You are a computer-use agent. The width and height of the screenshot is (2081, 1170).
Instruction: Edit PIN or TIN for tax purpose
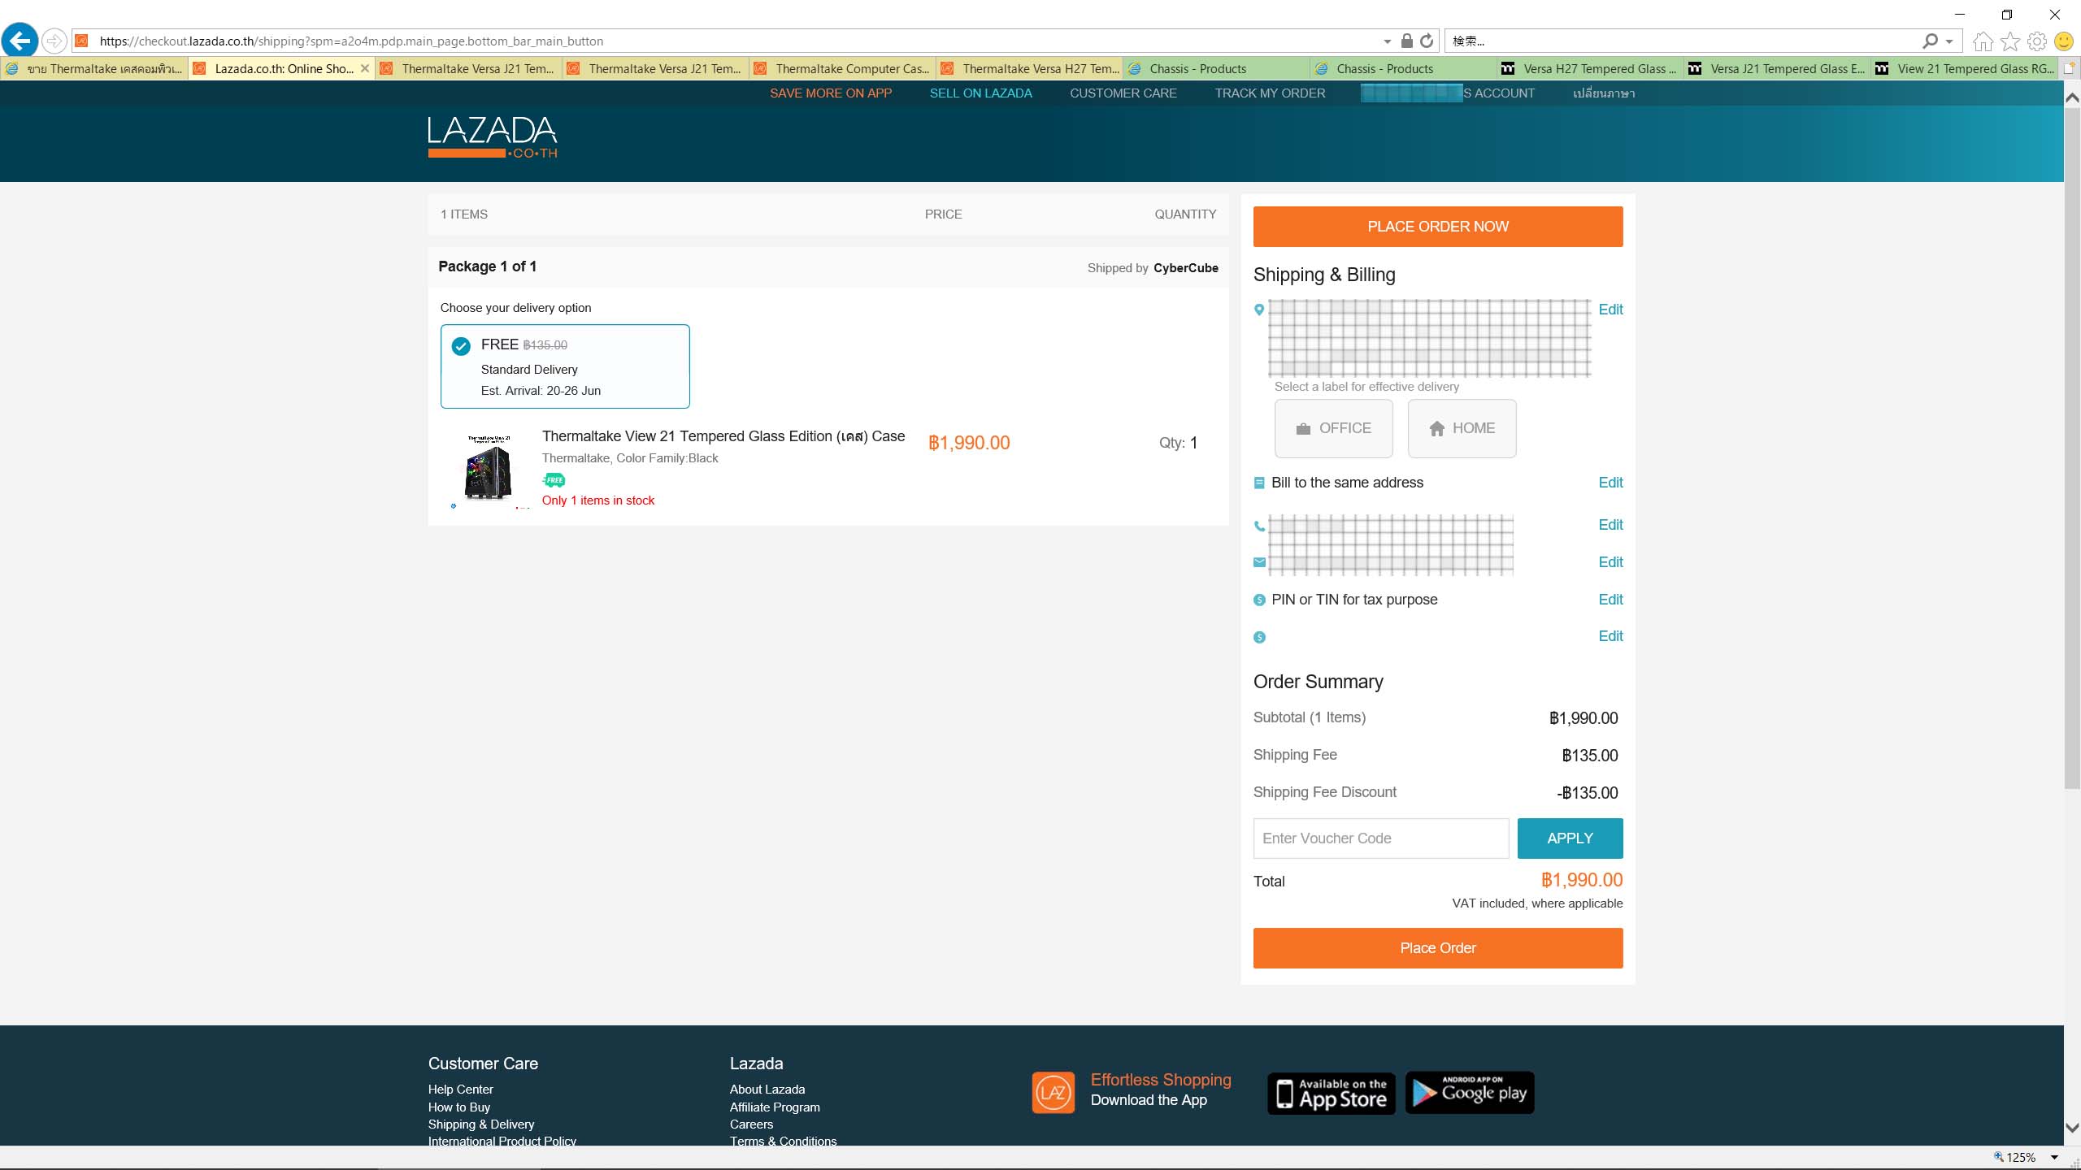click(x=1610, y=600)
